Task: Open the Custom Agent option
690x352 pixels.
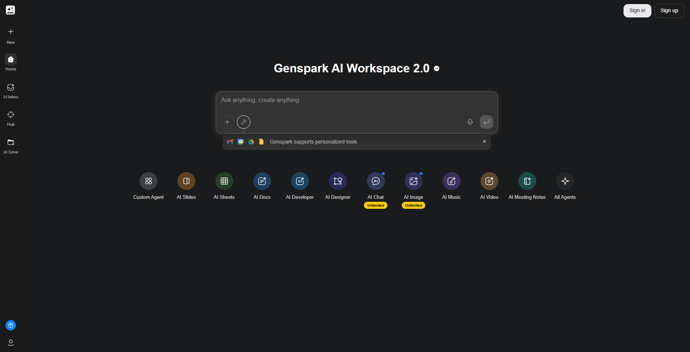Action: 148,181
